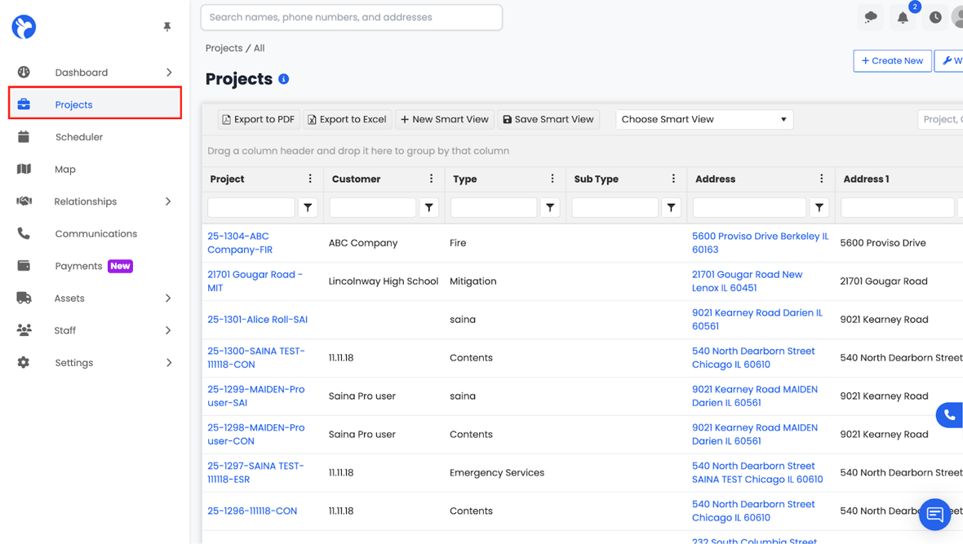Viewport: 963px width, 544px height.
Task: Click the Assets truck icon
Action: tap(24, 298)
